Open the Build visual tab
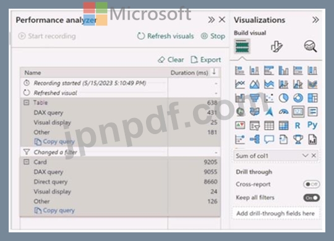This screenshot has width=334, height=241. (x=242, y=46)
